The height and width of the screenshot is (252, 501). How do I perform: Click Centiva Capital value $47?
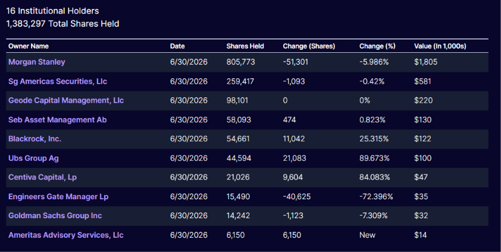click(x=421, y=177)
